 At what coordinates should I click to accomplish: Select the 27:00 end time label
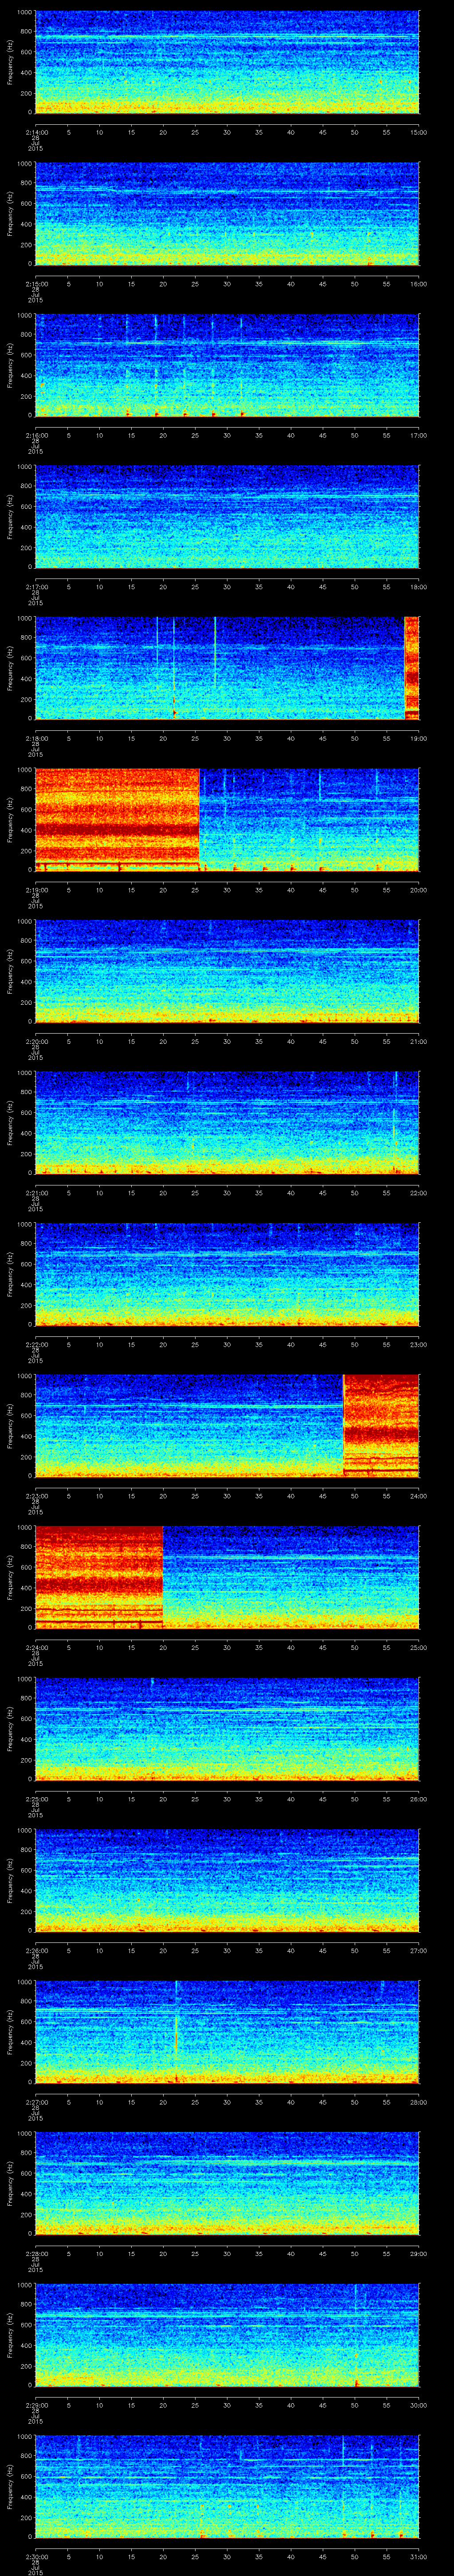pyautogui.click(x=418, y=1950)
